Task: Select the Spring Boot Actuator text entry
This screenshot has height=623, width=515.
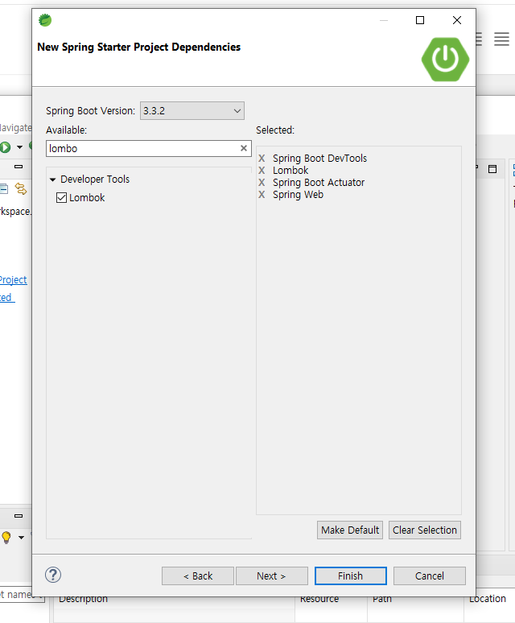Action: pos(319,183)
